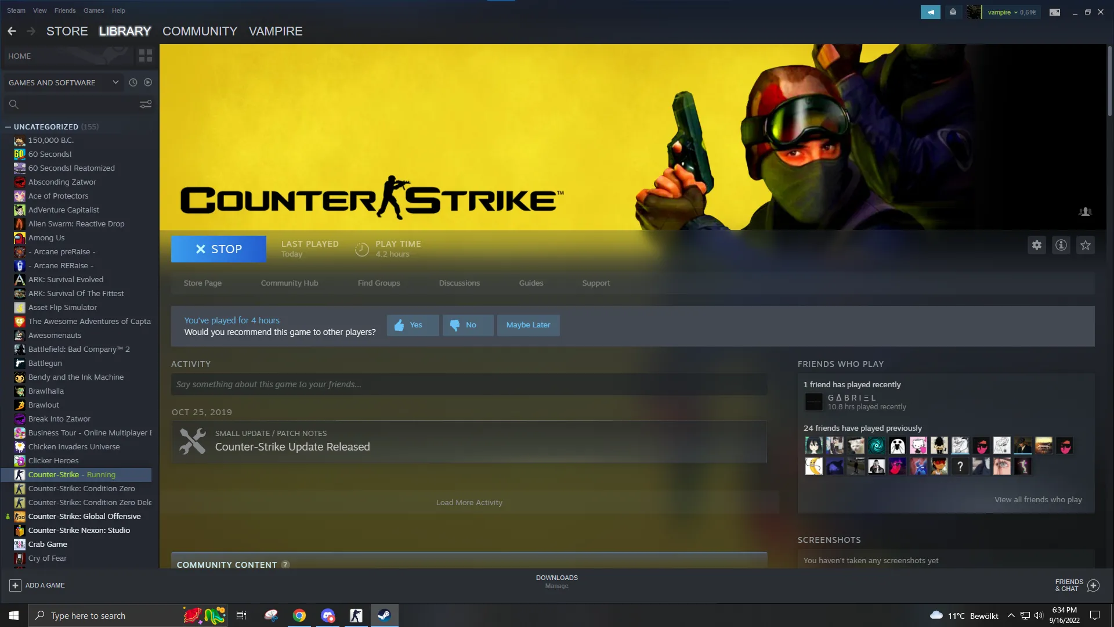1114x627 pixels.
Task: Select Among Us in the library list
Action: (x=46, y=238)
